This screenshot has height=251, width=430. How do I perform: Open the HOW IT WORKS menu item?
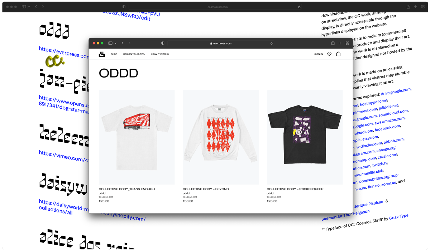click(160, 54)
